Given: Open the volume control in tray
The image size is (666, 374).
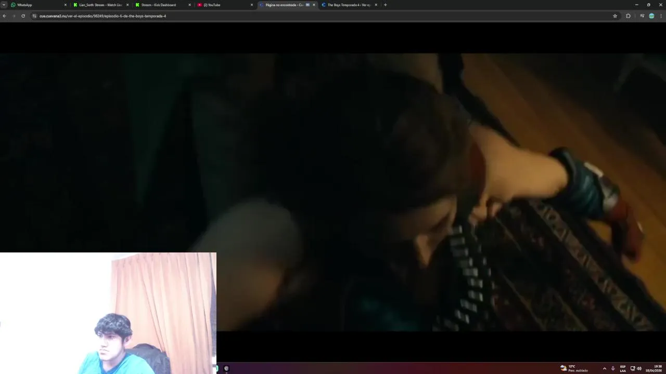Looking at the screenshot, I should coord(639,368).
